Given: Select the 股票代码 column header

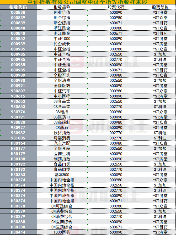Looking at the screenshot, I should (116, 7).
